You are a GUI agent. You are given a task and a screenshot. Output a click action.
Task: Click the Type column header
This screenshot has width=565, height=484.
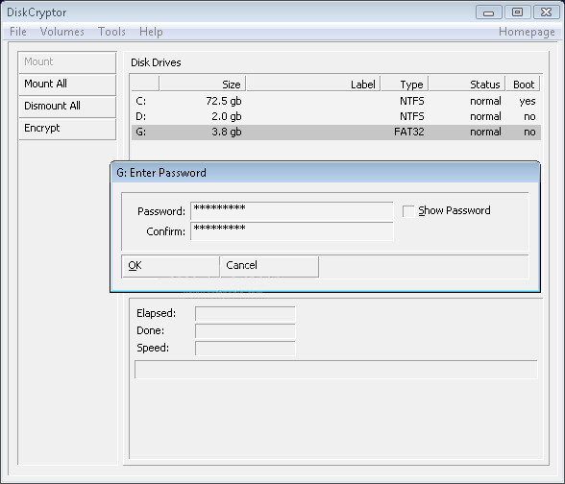(x=405, y=85)
